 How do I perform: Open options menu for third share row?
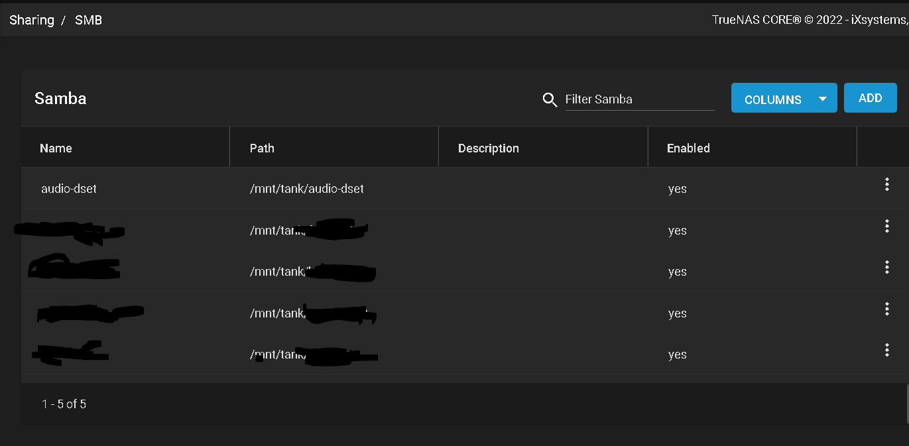point(886,268)
